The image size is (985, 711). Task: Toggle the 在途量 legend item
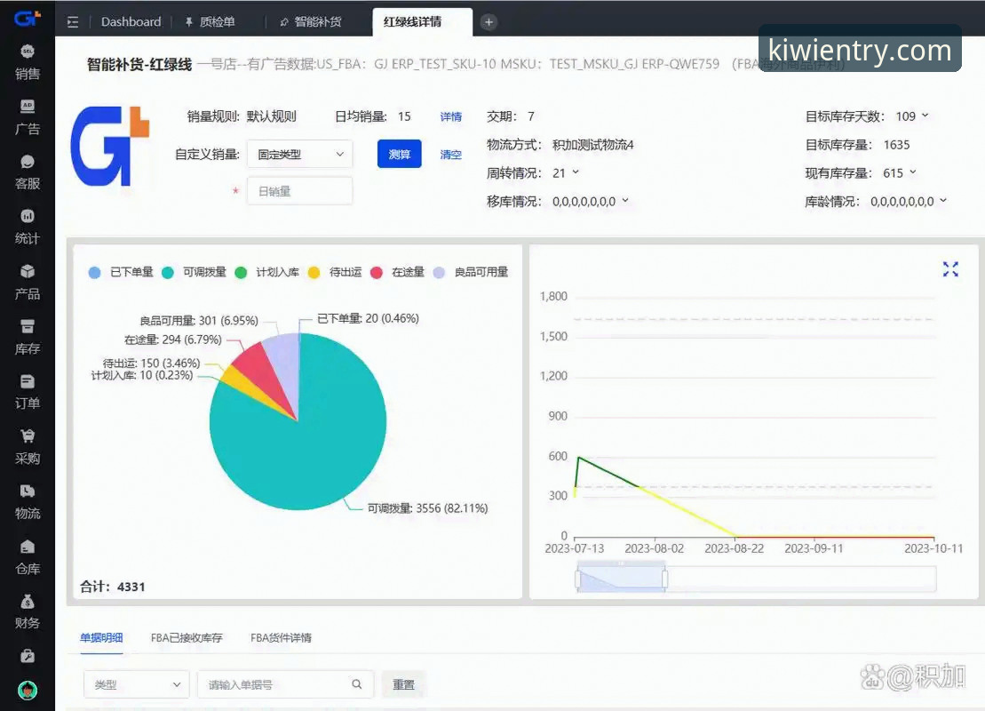[x=398, y=272]
